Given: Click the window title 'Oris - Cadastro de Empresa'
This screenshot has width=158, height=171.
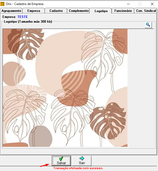Looking at the screenshot, I should coord(25,4).
